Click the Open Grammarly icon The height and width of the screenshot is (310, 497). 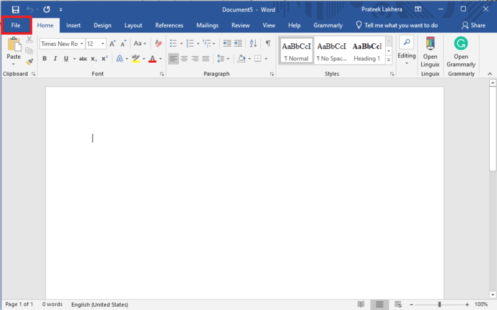pos(461,44)
